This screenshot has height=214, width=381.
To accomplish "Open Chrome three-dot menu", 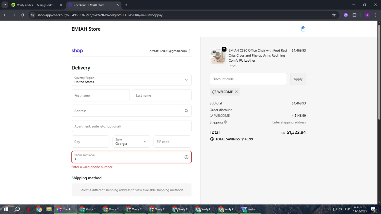I will point(376,15).
